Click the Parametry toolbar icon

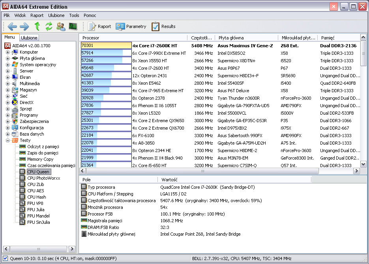pyautogui.click(x=120, y=26)
